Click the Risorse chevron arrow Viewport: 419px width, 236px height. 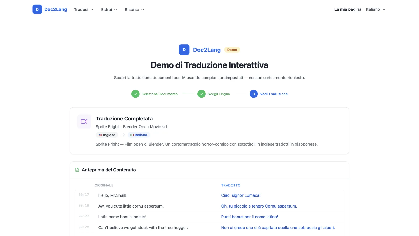tap(143, 10)
